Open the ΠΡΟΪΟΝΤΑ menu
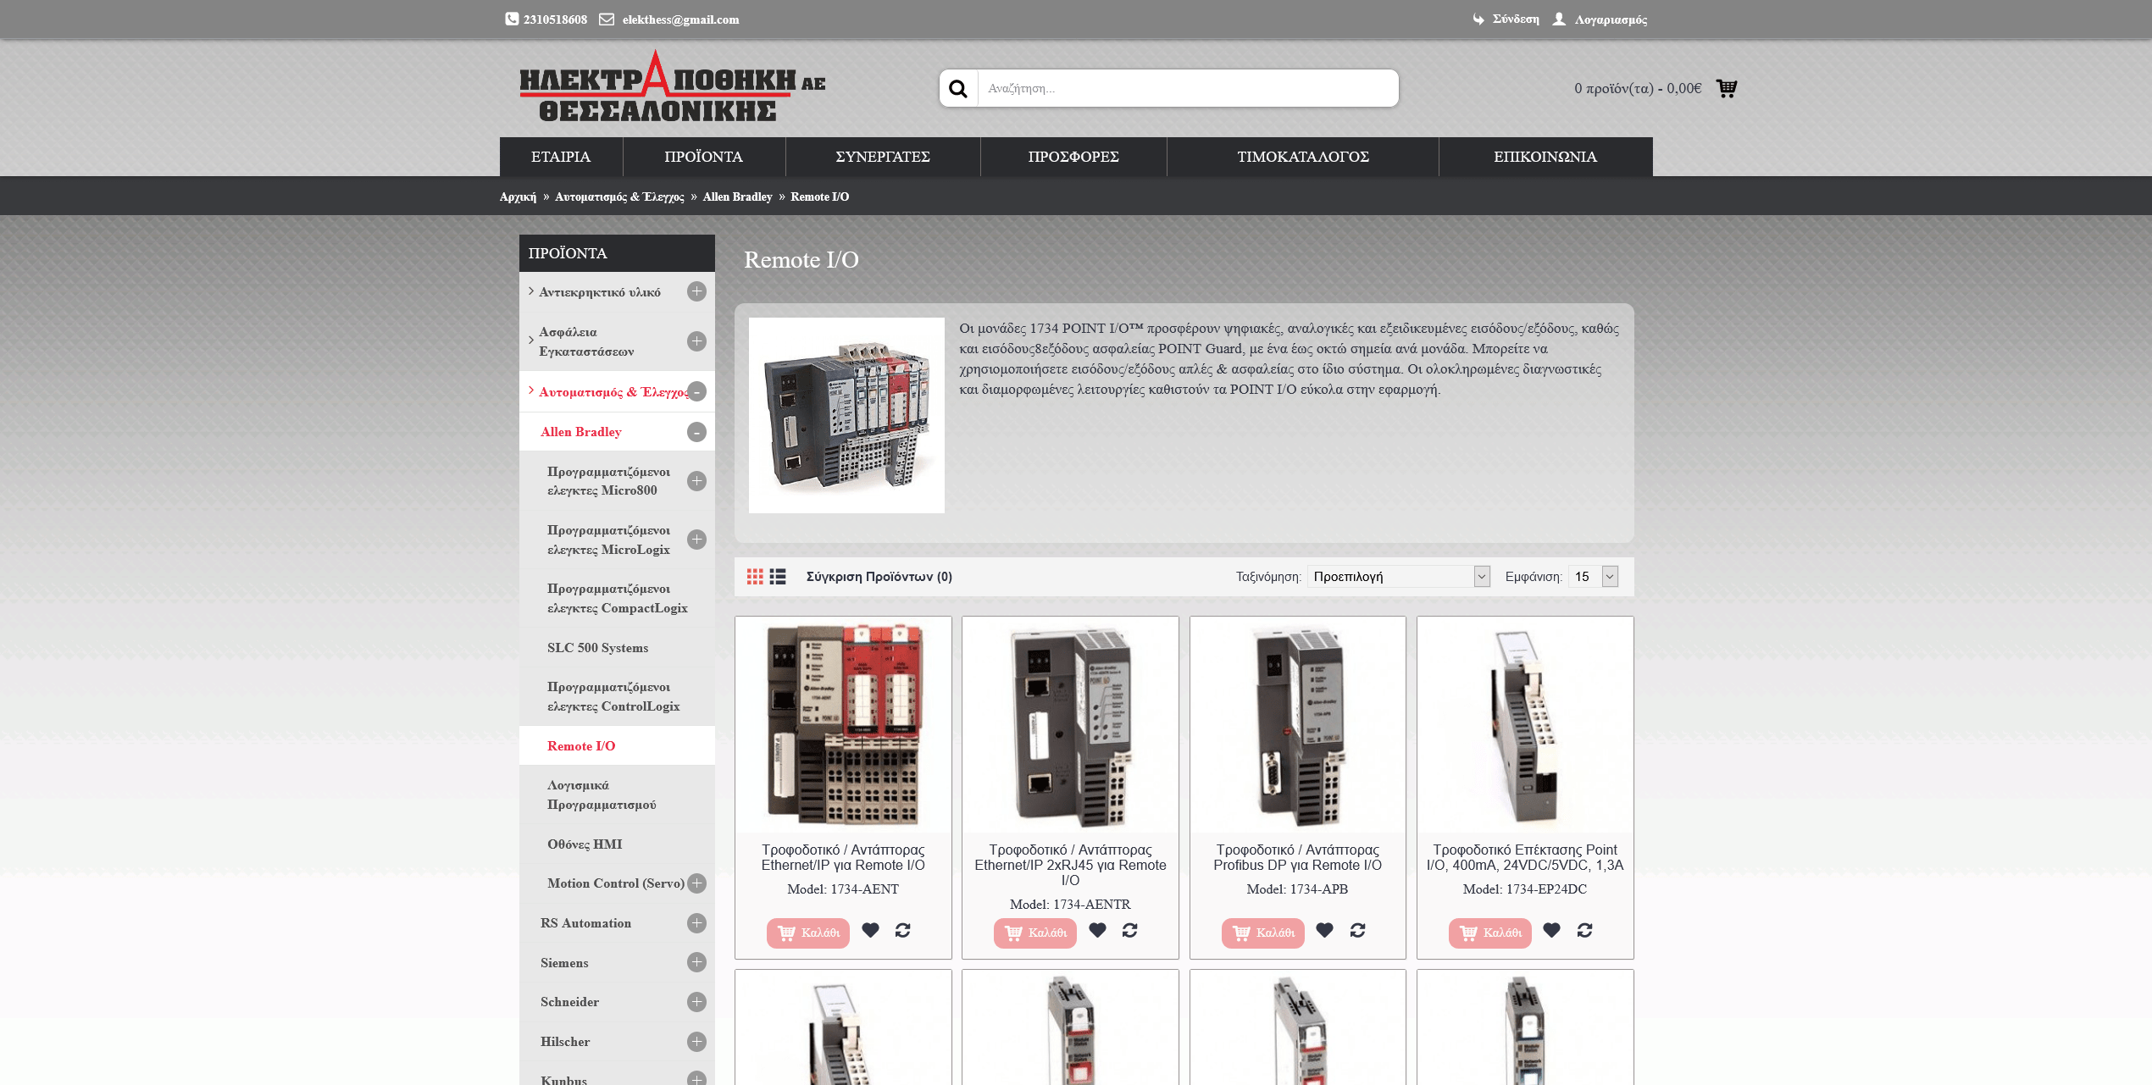Screen dimensions: 2152x1085 [x=704, y=157]
